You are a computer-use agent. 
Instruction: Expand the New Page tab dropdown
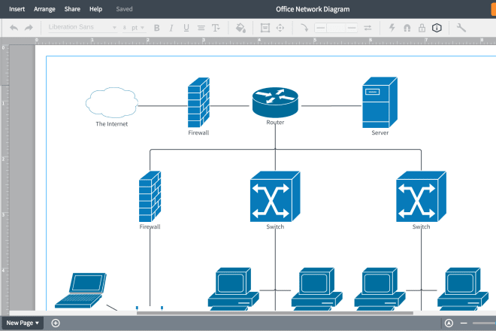tap(38, 323)
